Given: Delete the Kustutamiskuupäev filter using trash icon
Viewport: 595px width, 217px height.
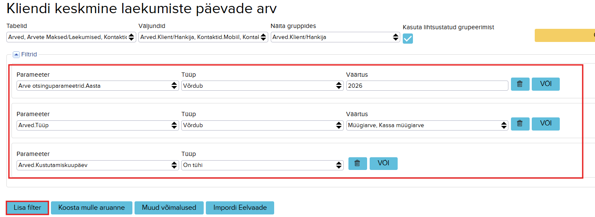Looking at the screenshot, I should pos(357,164).
